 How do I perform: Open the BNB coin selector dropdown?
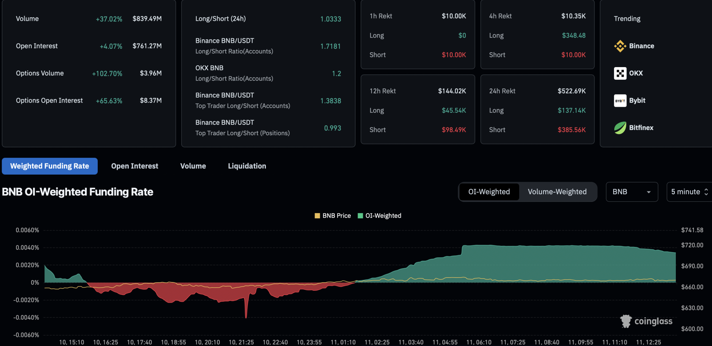[x=632, y=192]
